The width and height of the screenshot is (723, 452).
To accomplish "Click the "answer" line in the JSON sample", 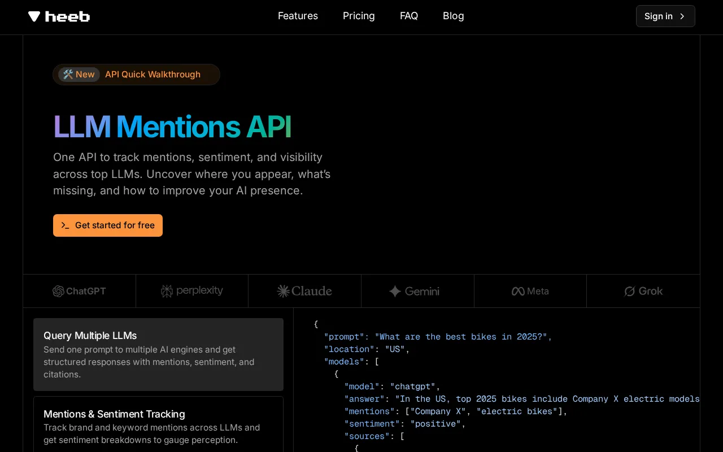I will 522,399.
